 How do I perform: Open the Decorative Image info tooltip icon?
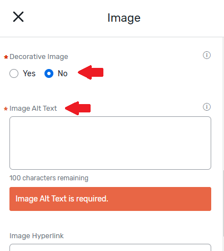point(207,55)
